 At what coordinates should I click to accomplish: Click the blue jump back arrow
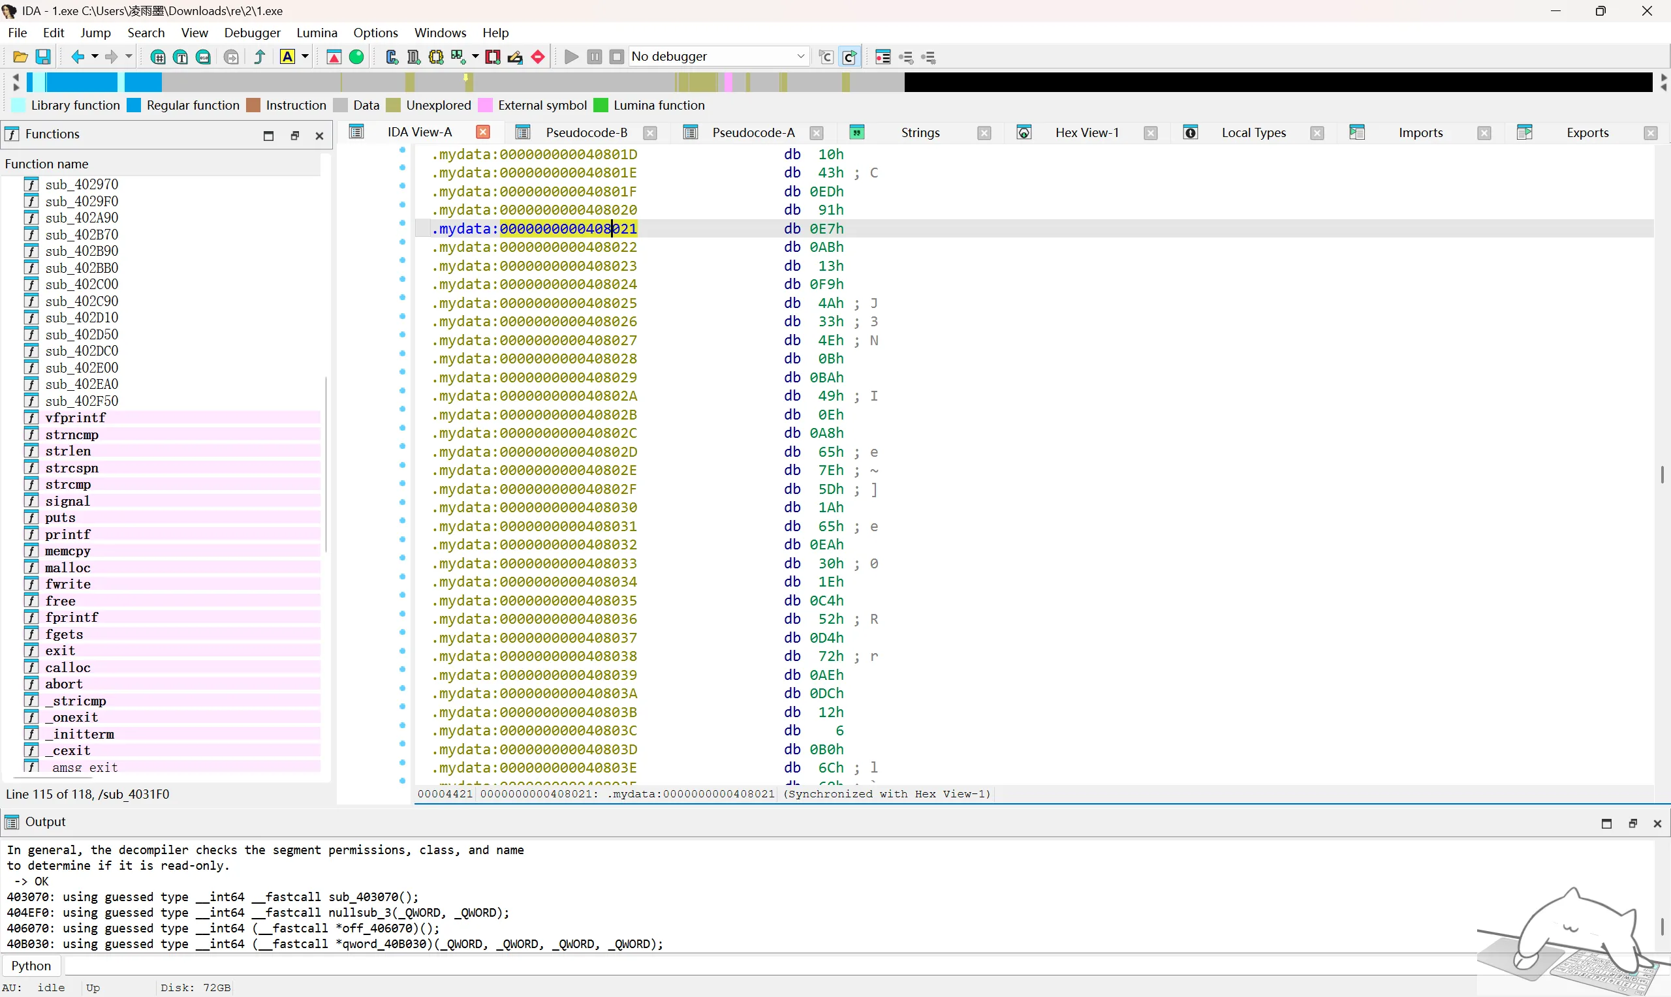[x=78, y=57]
